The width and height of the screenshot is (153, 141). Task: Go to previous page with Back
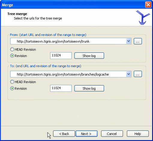tap(64, 134)
